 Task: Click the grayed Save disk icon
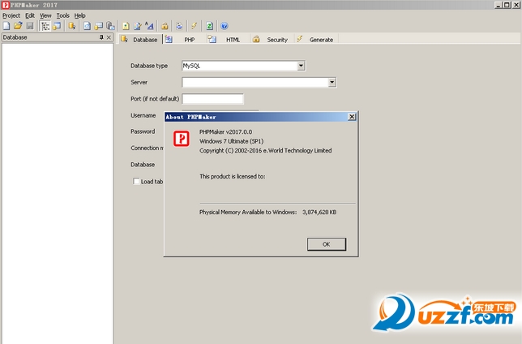pyautogui.click(x=30, y=26)
